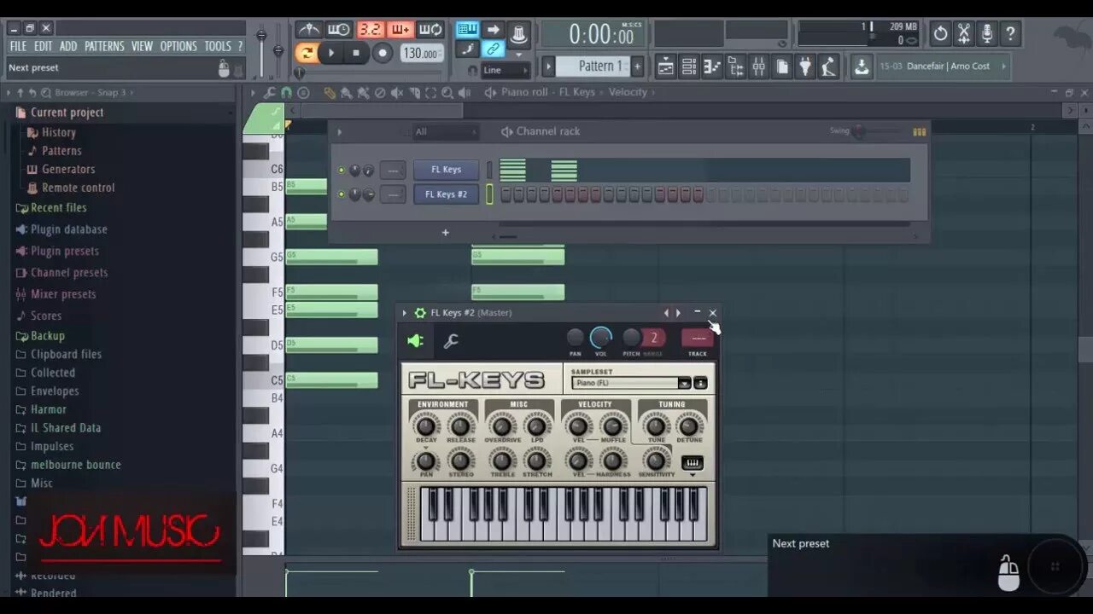Open the Playlist view from the toolbar
The image size is (1093, 614).
(665, 67)
